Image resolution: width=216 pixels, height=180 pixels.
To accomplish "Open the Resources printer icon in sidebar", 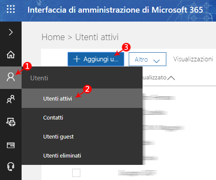I will coord(11,122).
